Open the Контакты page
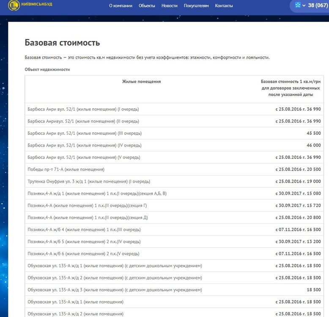Viewport: 329px width, 317px height. (224, 5)
